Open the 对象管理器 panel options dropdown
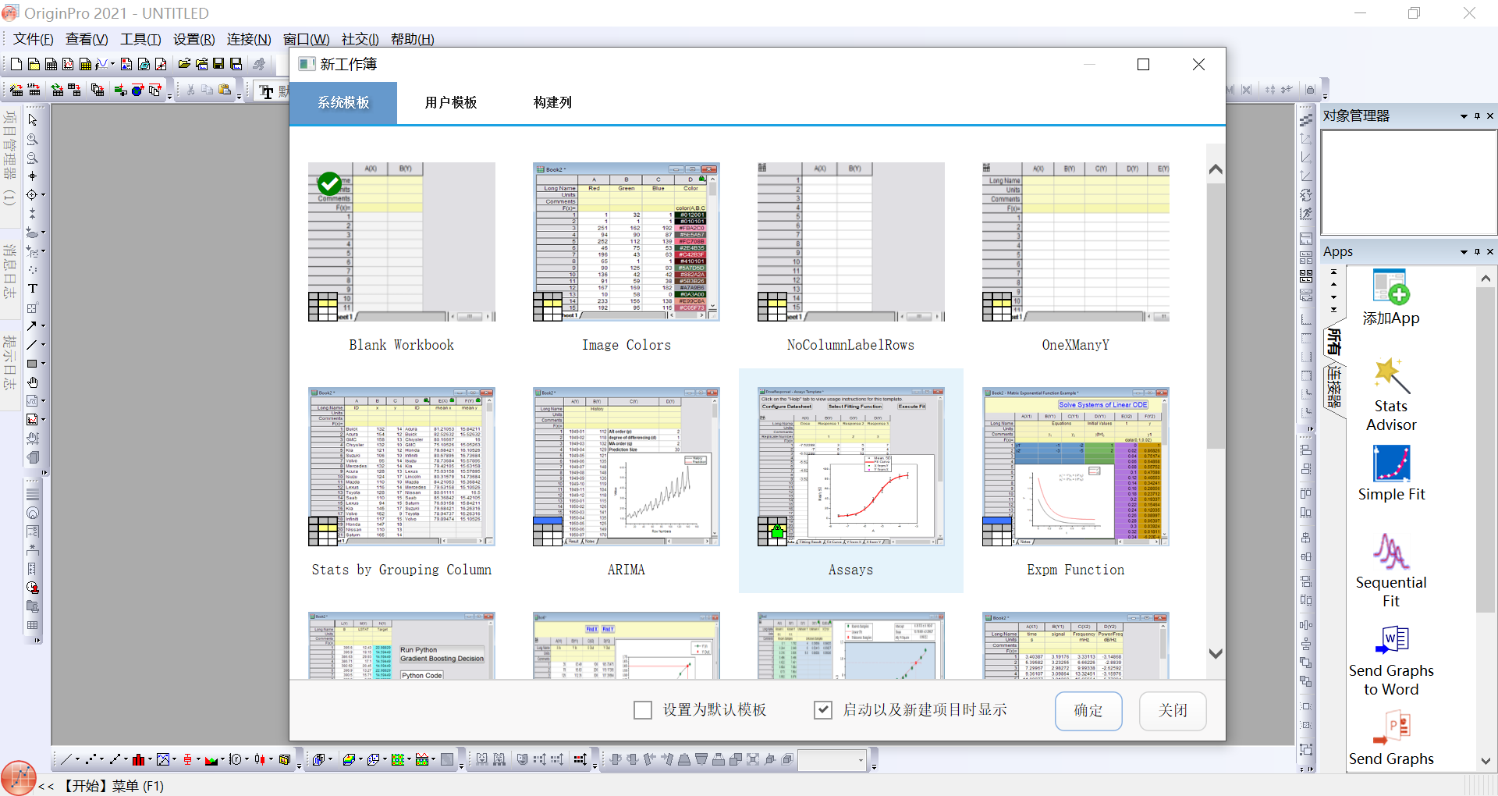 click(1464, 116)
